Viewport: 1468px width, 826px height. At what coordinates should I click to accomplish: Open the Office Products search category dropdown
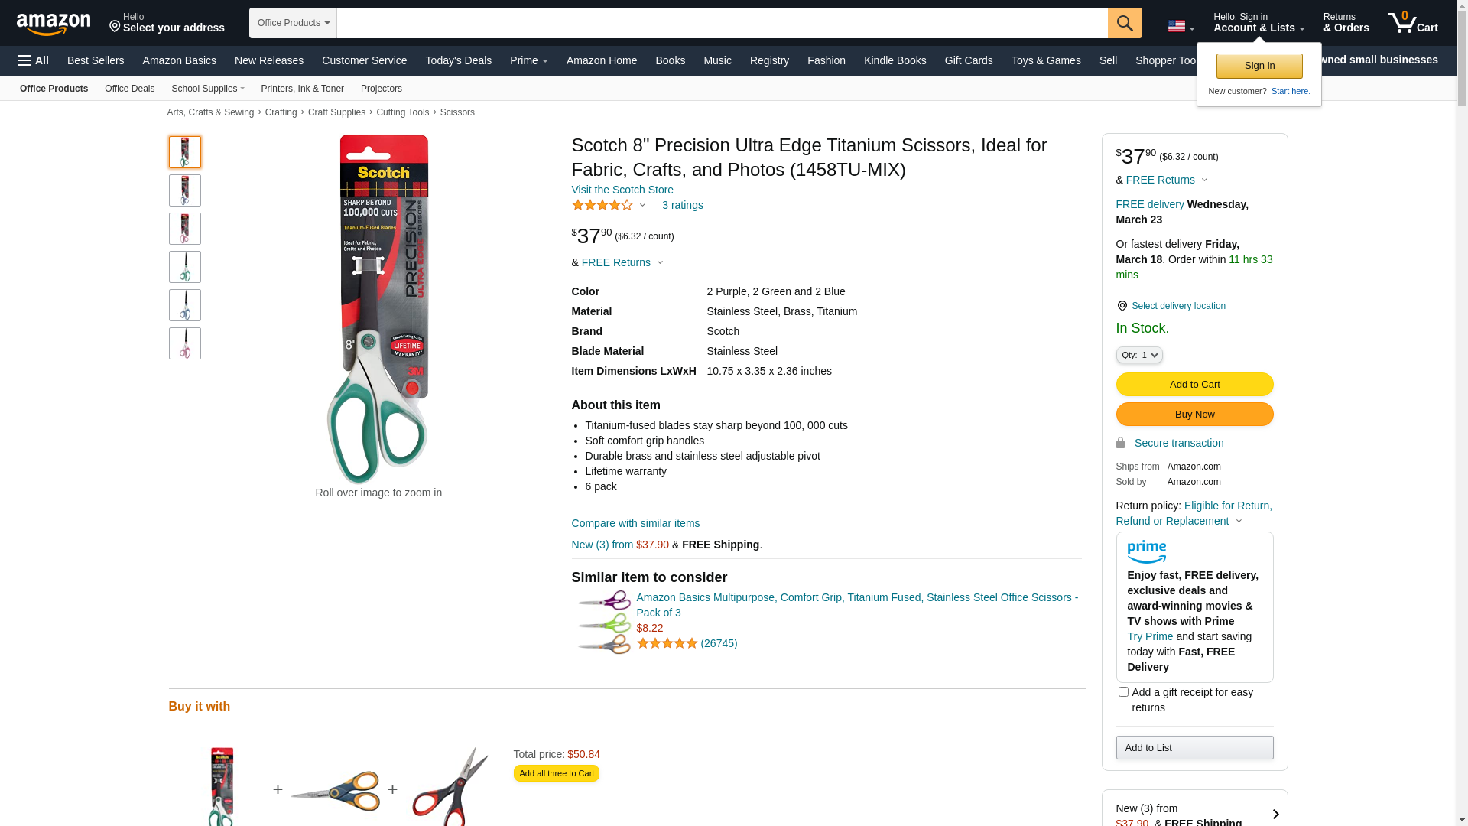point(293,23)
